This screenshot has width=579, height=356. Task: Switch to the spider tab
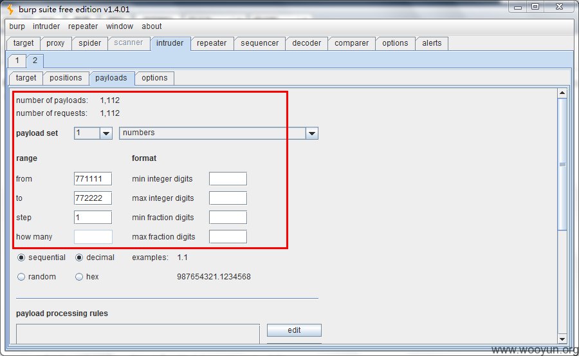89,43
